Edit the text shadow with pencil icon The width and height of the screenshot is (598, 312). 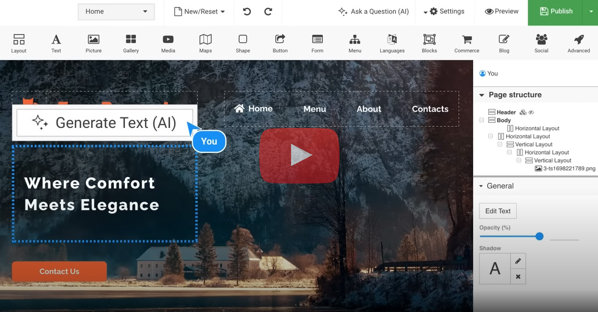[x=518, y=261]
